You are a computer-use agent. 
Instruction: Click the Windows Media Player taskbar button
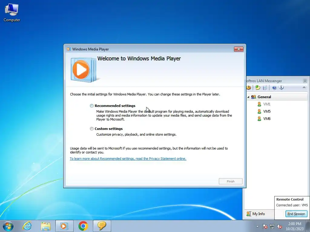click(x=64, y=226)
